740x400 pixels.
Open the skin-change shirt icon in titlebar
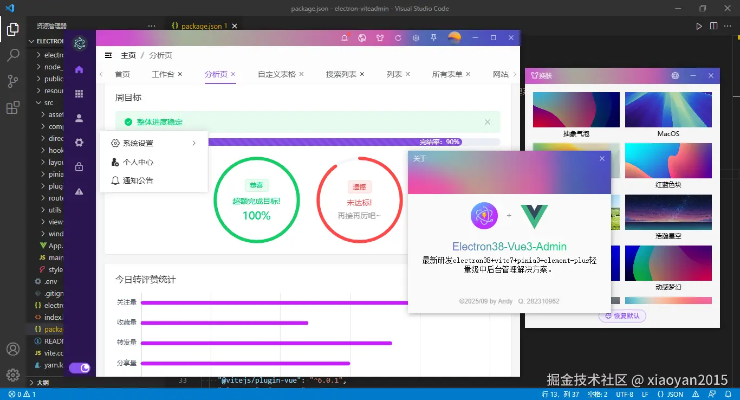click(380, 38)
